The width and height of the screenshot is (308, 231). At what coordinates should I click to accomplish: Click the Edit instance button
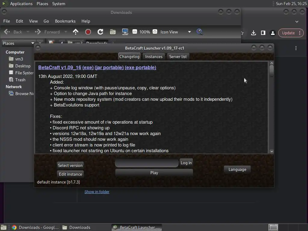coord(70,174)
